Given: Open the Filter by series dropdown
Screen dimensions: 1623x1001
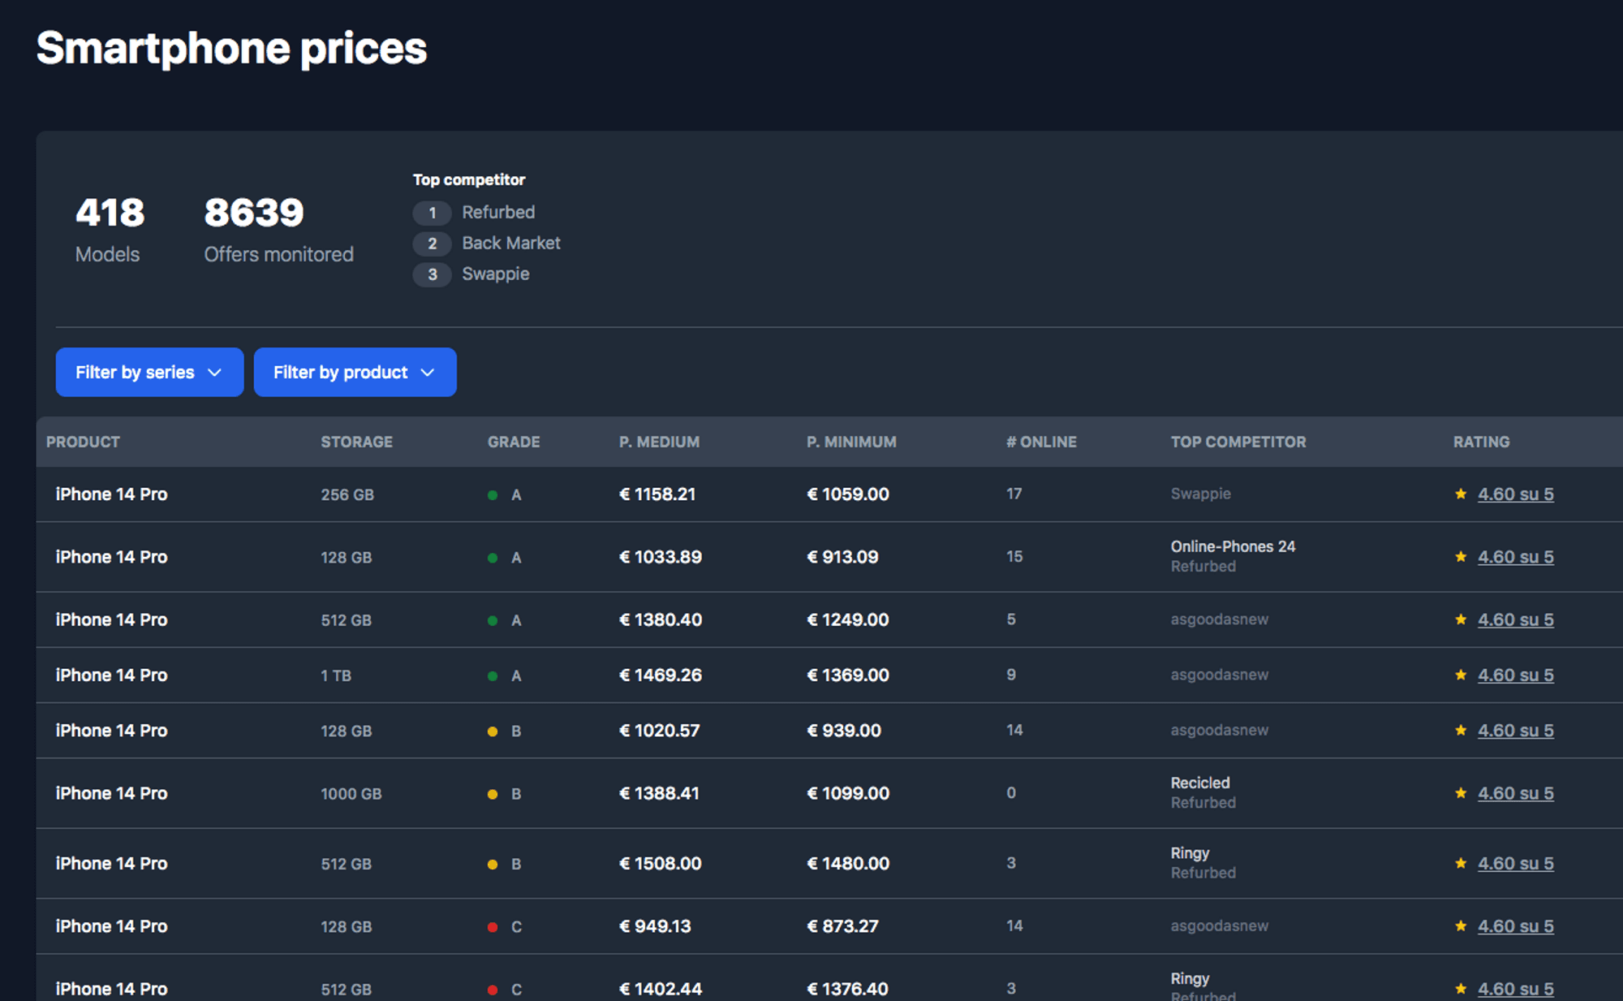Looking at the screenshot, I should click(x=149, y=372).
